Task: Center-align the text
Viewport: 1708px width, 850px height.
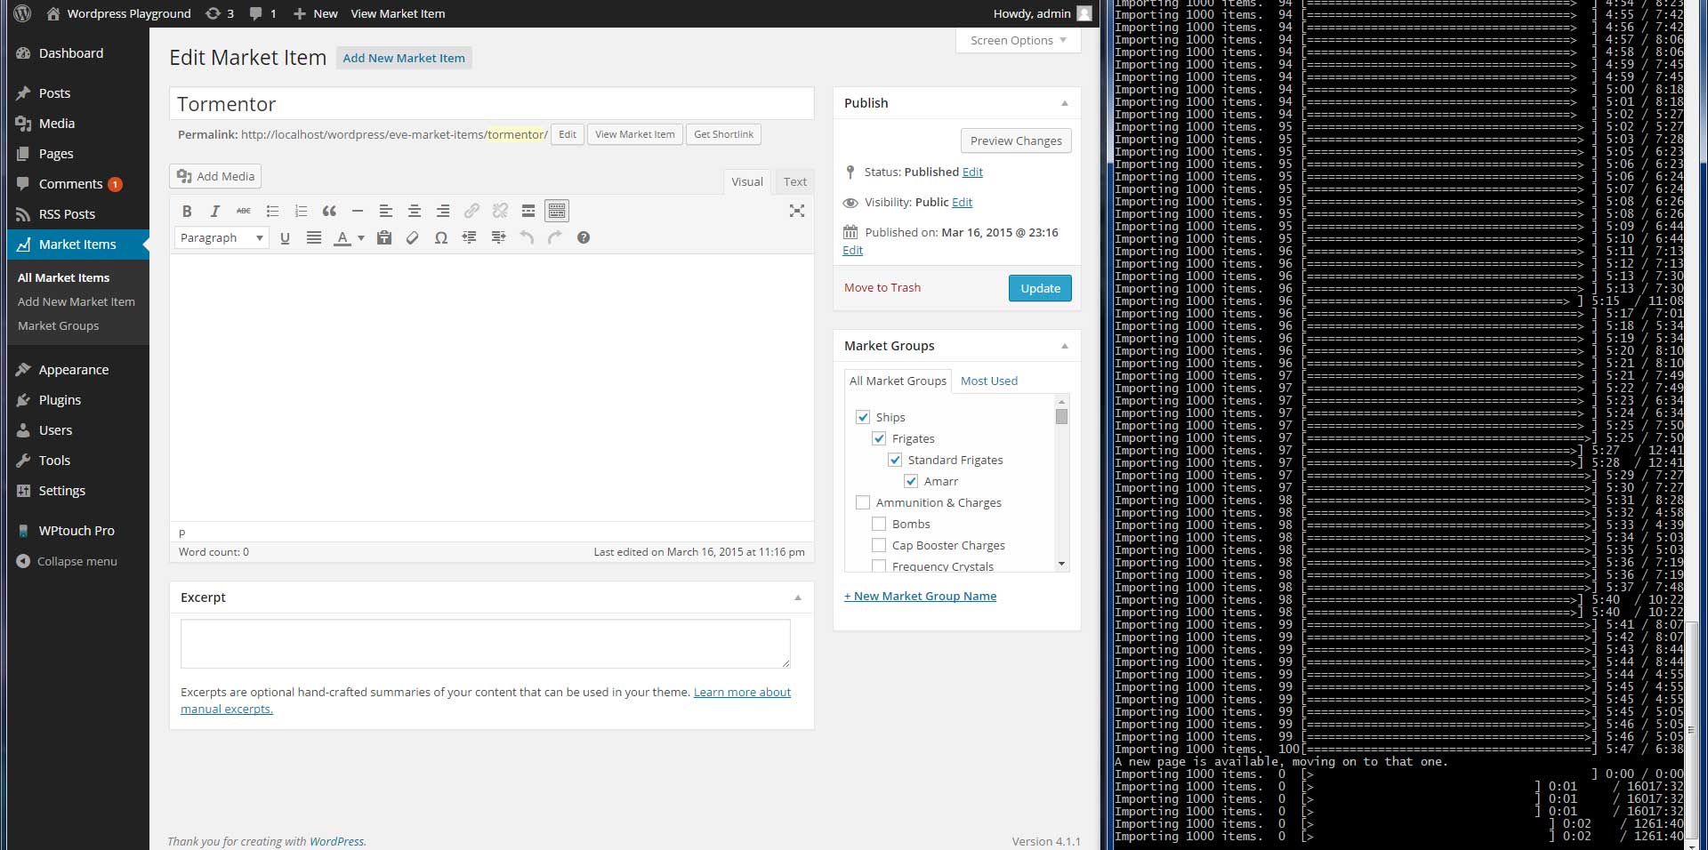Action: point(415,211)
